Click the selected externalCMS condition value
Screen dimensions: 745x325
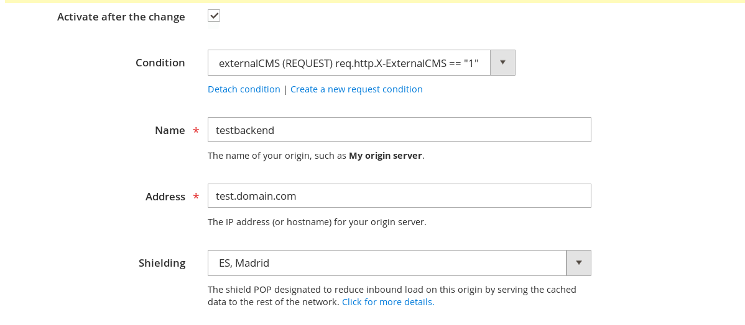point(348,63)
